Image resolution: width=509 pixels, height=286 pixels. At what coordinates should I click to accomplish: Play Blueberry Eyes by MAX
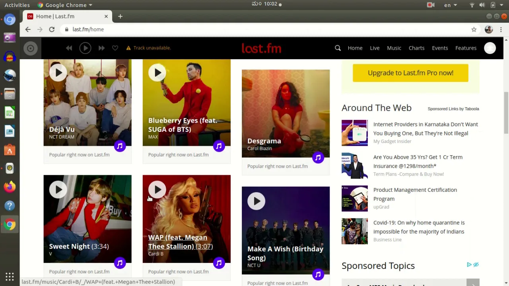click(157, 73)
